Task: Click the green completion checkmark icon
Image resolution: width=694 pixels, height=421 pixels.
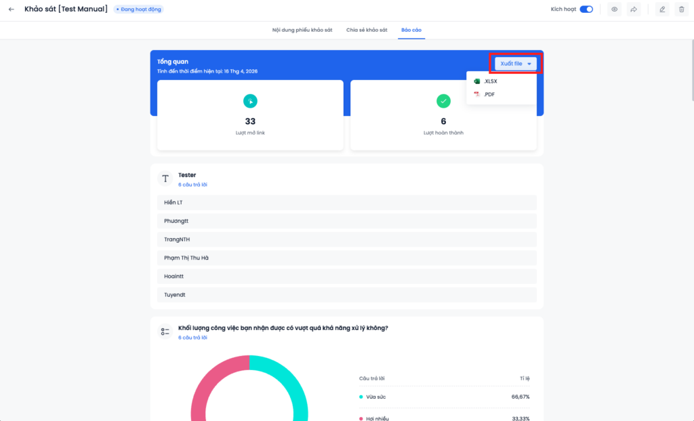Action: coord(443,101)
